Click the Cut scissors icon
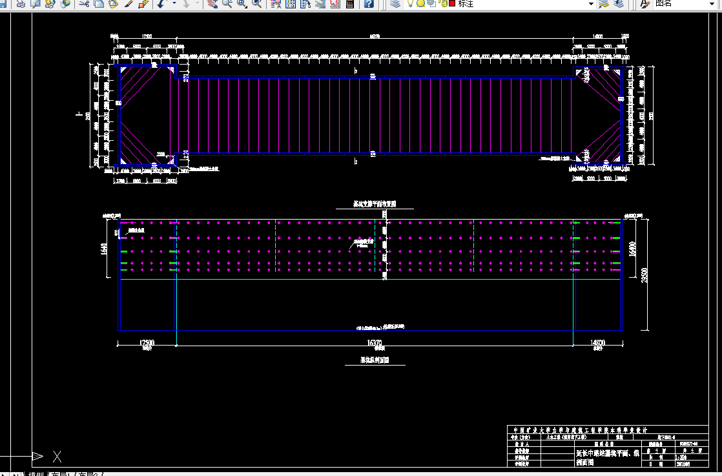 pos(84,4)
